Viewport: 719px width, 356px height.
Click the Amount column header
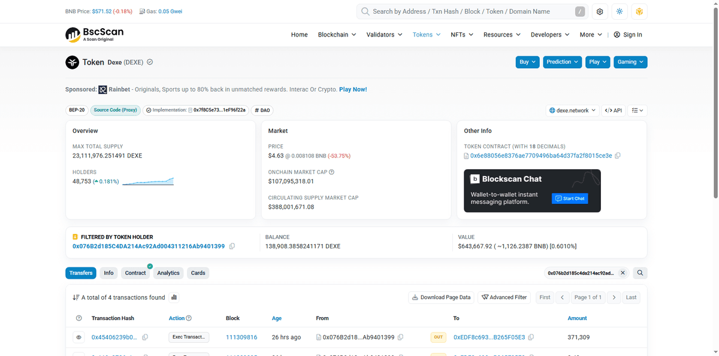[x=577, y=318]
